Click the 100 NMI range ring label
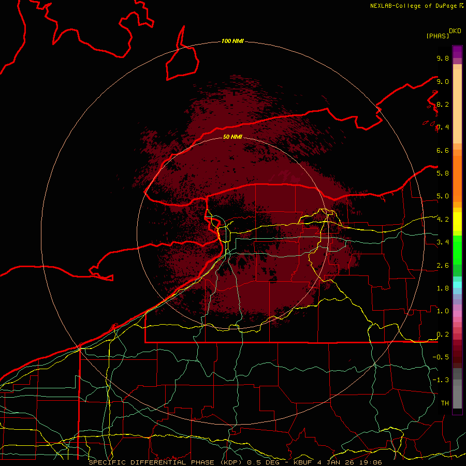The width and height of the screenshot is (466, 466). tap(232, 41)
